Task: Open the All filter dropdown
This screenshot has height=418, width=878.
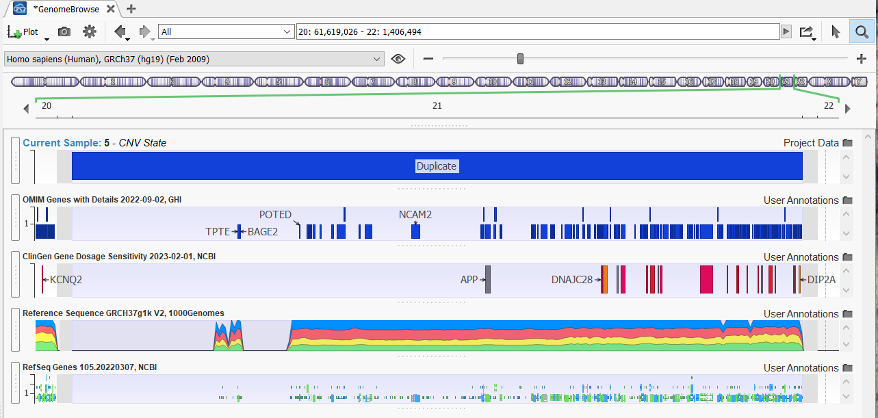Action: pyautogui.click(x=226, y=31)
